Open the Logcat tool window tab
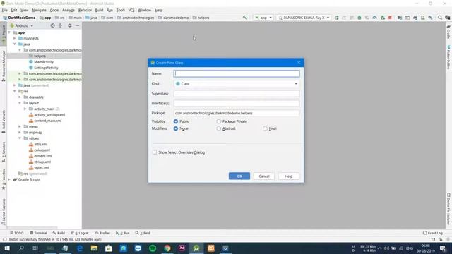Viewport: 452px width, 254px height. coord(80,233)
